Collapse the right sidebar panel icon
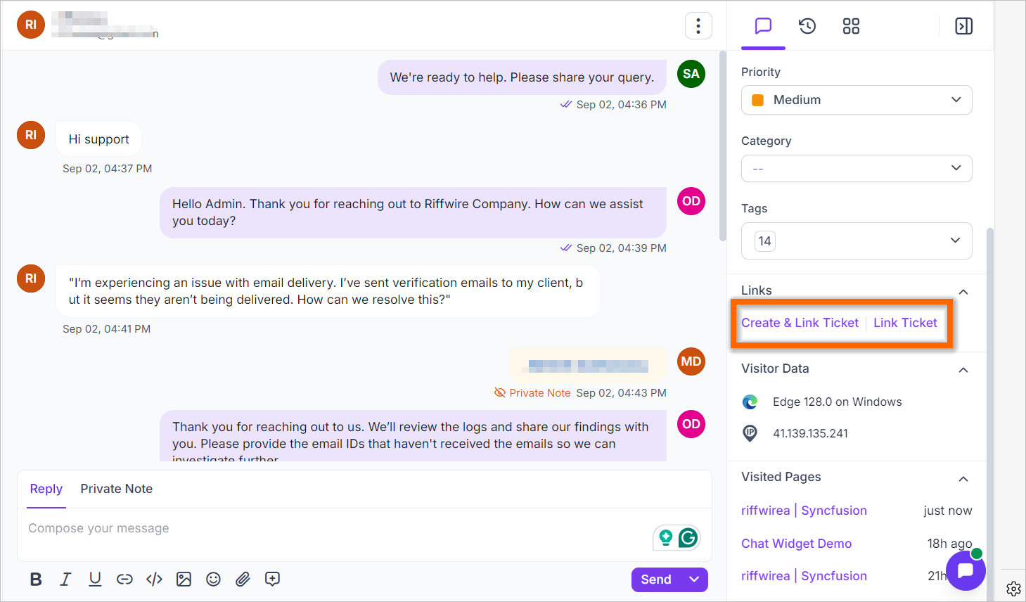 pos(963,26)
